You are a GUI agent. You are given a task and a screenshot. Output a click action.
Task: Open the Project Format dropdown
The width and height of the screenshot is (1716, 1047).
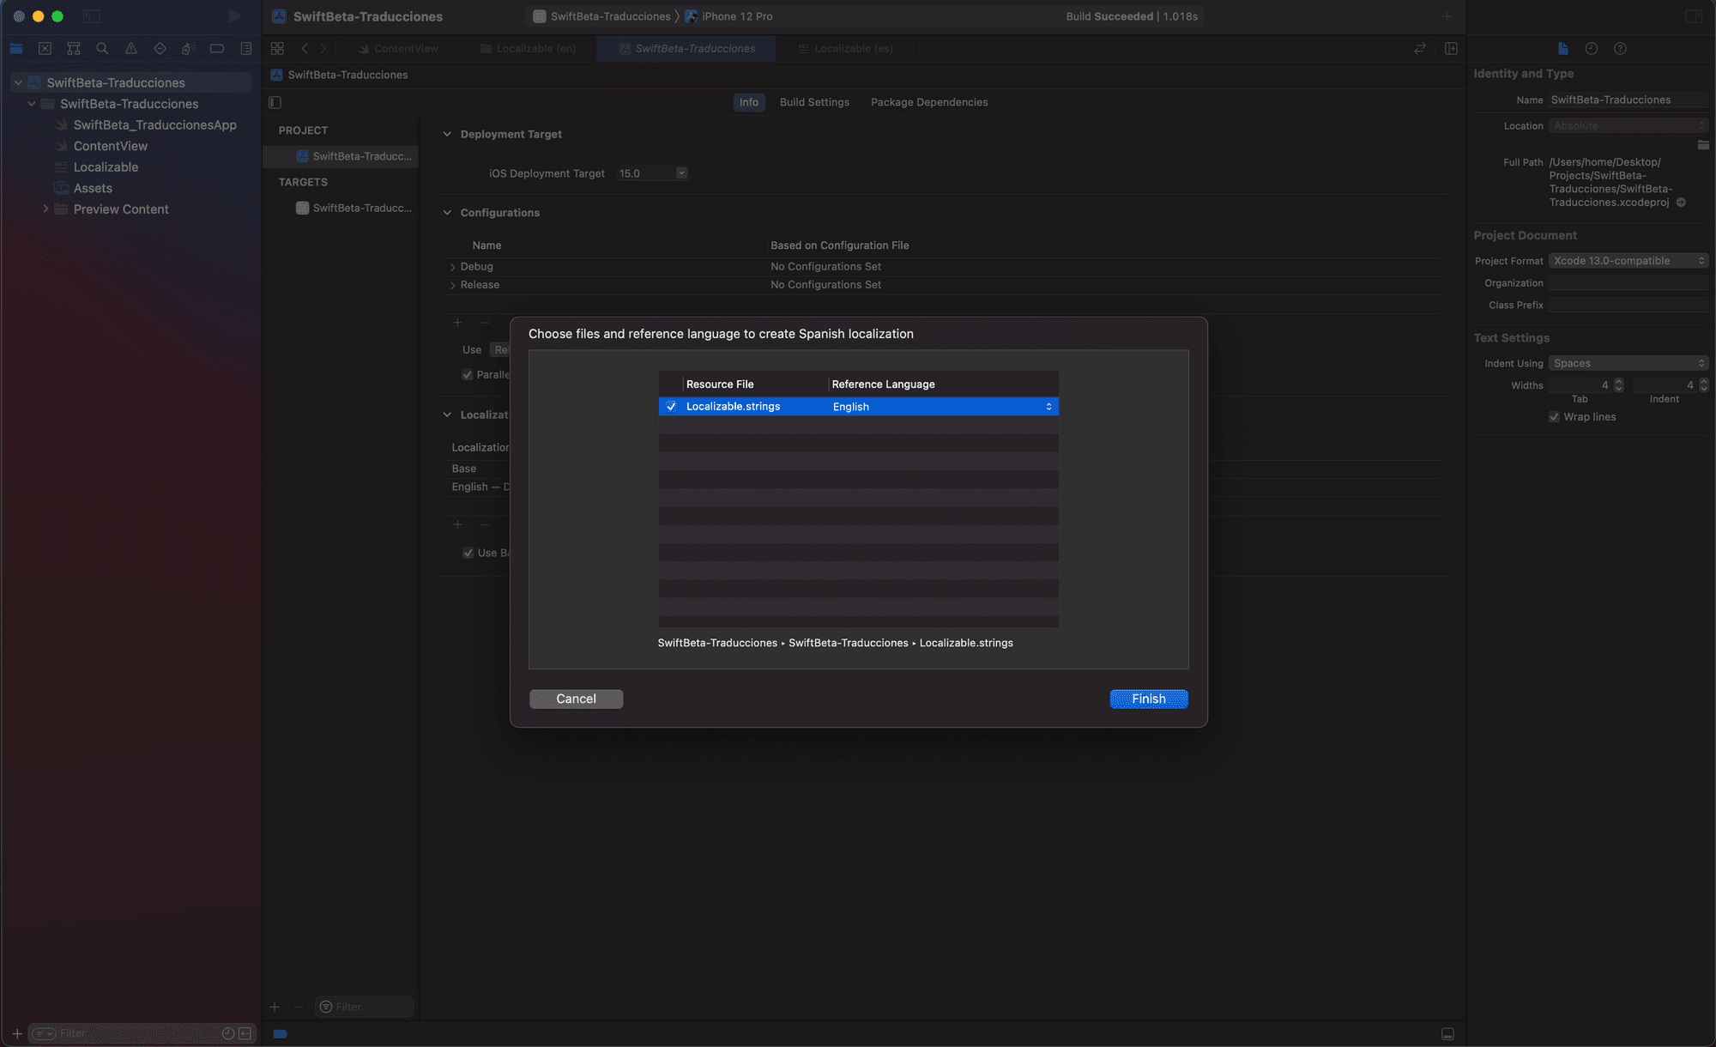[1628, 261]
